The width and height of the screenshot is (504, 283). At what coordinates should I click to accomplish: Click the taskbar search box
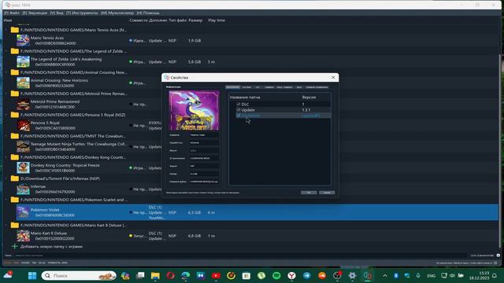[x=79, y=276]
